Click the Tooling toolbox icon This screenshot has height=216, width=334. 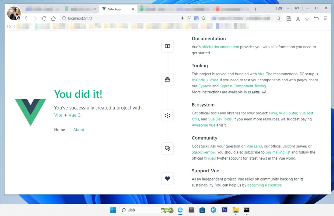click(167, 80)
